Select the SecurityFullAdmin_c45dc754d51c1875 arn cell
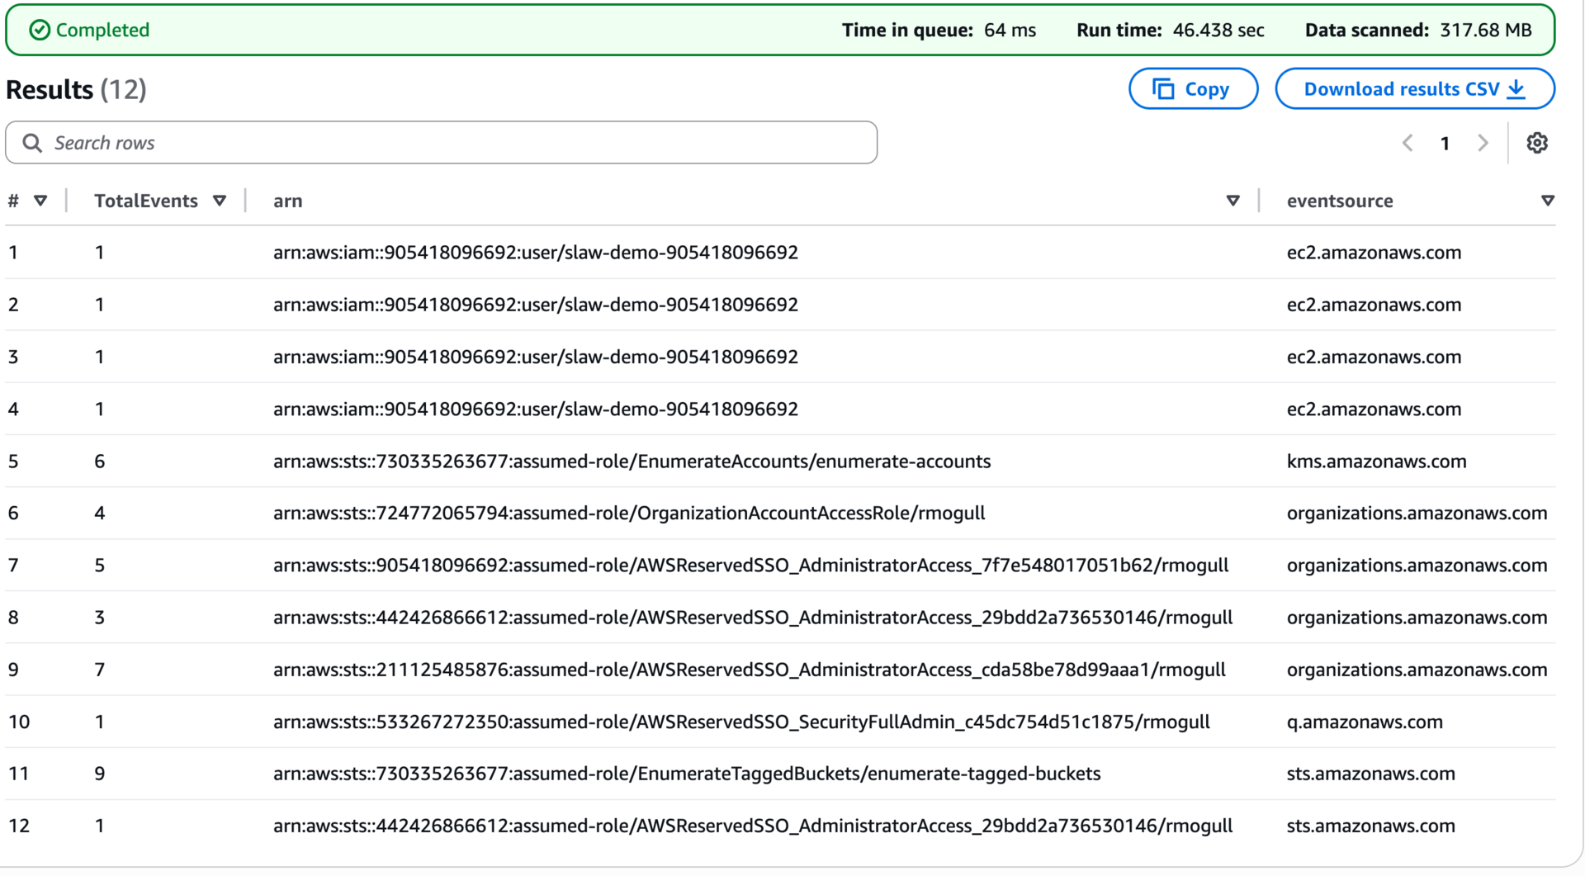 [741, 722]
